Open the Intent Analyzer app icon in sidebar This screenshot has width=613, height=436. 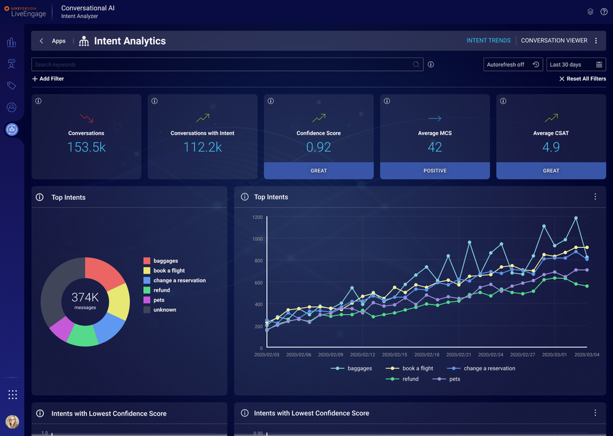click(11, 129)
